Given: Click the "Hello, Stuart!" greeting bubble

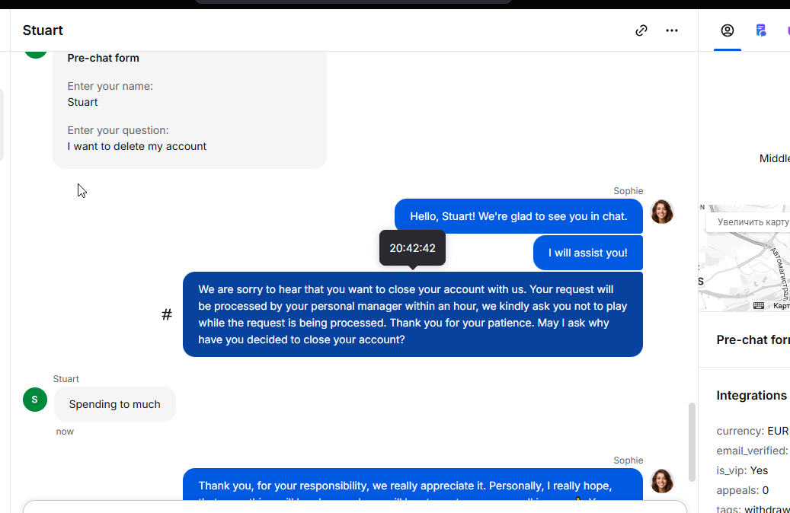Looking at the screenshot, I should (518, 216).
